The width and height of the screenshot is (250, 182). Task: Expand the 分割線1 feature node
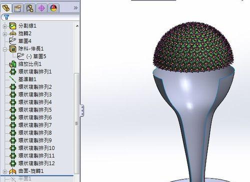coord(5,26)
